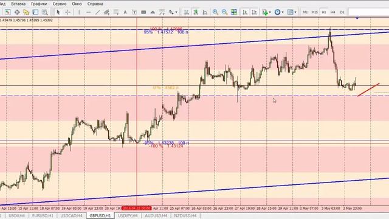Click the OHLC price readout

[x=26, y=20]
